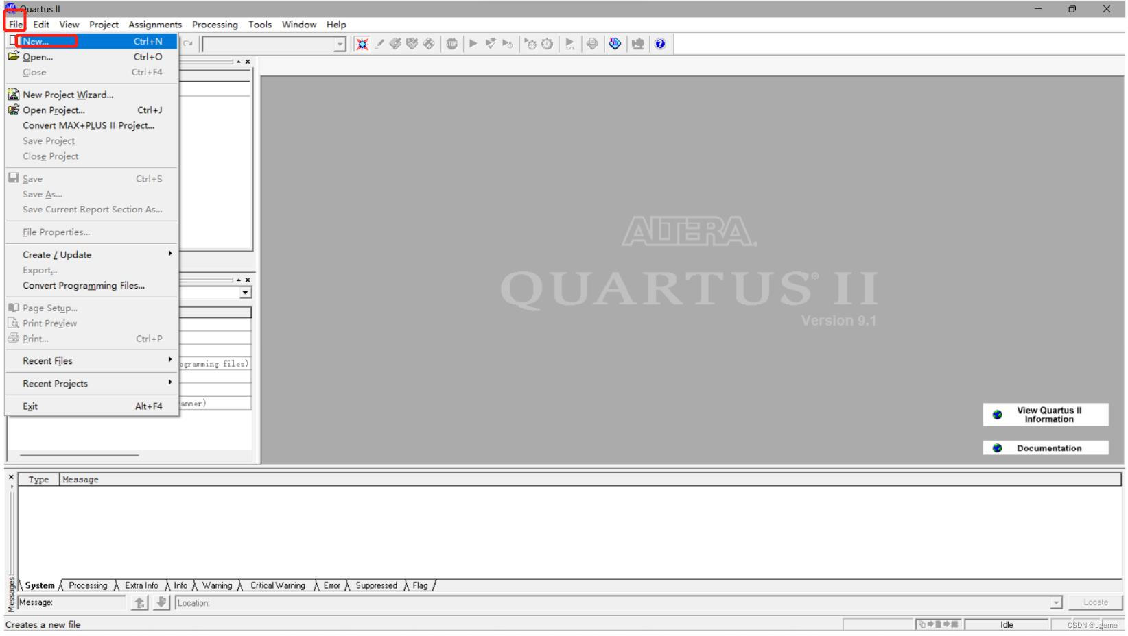This screenshot has width=1128, height=636.
Task: Click the upper left panel's triangle button
Action: (x=239, y=62)
